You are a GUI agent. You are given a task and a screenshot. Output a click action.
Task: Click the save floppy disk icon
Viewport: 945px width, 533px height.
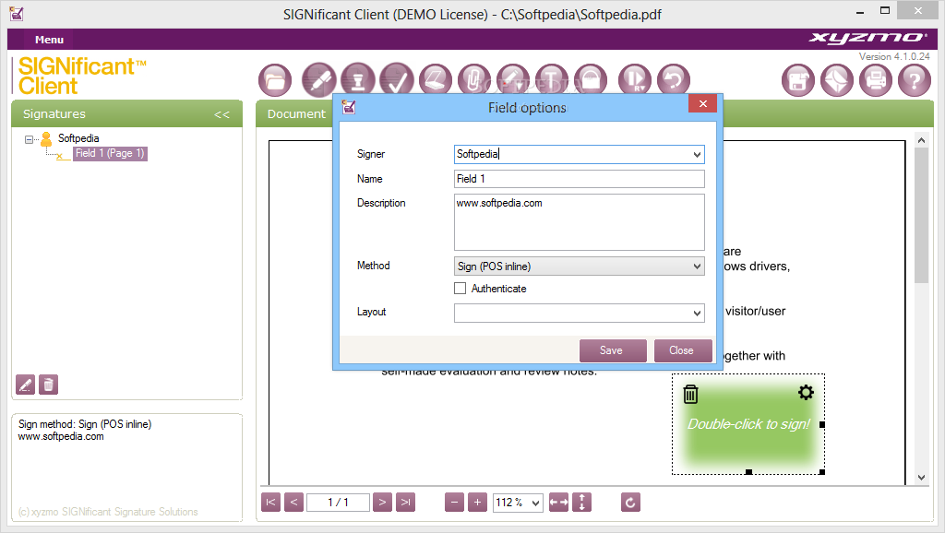798,80
